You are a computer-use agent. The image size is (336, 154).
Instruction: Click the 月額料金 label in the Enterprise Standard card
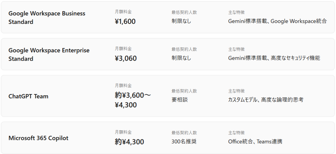click(x=123, y=49)
